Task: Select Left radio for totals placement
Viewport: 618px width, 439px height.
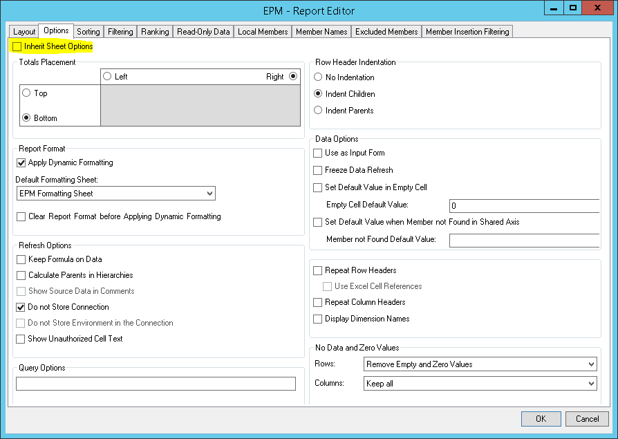Action: [x=108, y=77]
